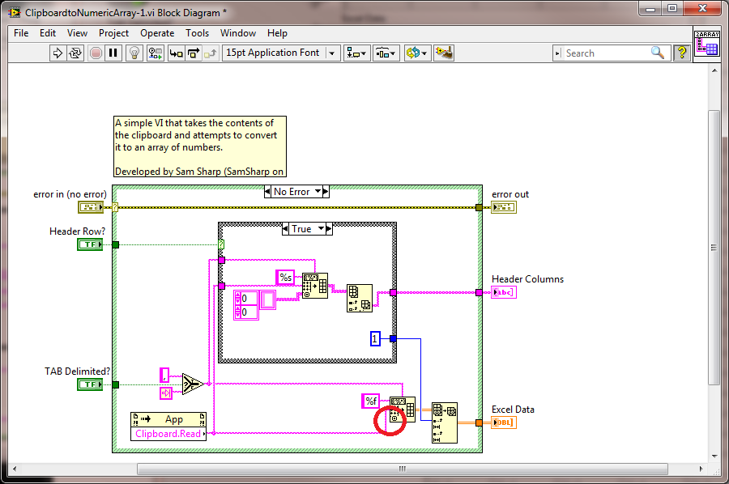
Task: Open the Tools menu
Action: [x=197, y=33]
